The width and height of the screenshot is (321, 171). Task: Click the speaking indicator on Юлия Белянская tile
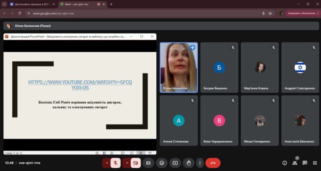pos(192,48)
